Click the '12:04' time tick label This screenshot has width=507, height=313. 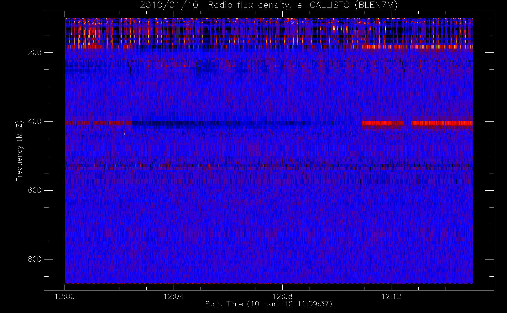click(174, 296)
